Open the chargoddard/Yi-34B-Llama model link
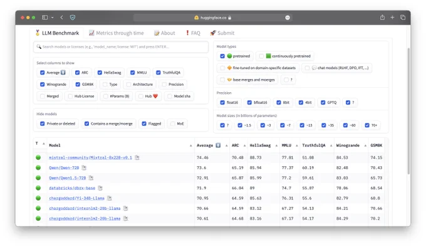Image resolution: width=426 pixels, height=247 pixels. (x=76, y=198)
